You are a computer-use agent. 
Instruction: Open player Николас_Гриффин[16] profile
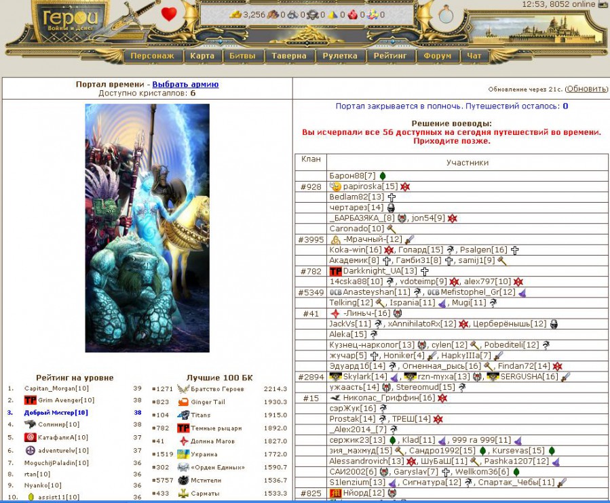click(x=389, y=398)
